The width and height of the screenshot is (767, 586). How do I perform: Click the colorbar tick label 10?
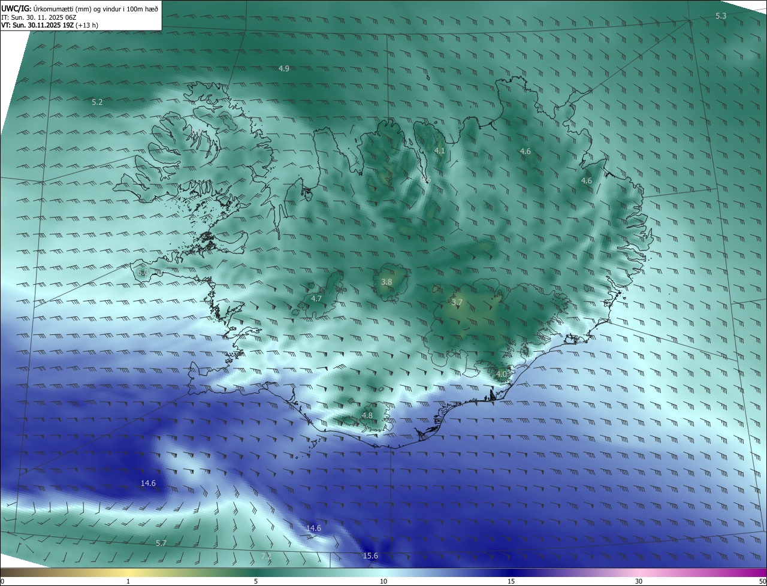click(x=383, y=582)
